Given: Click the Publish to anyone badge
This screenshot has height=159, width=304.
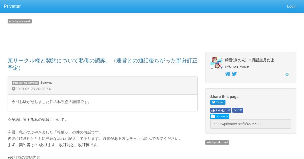Looking at the screenshot, I should pos(25,83).
